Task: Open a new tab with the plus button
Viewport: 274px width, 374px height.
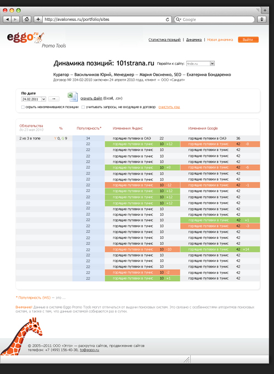Action: pyautogui.click(x=265, y=10)
